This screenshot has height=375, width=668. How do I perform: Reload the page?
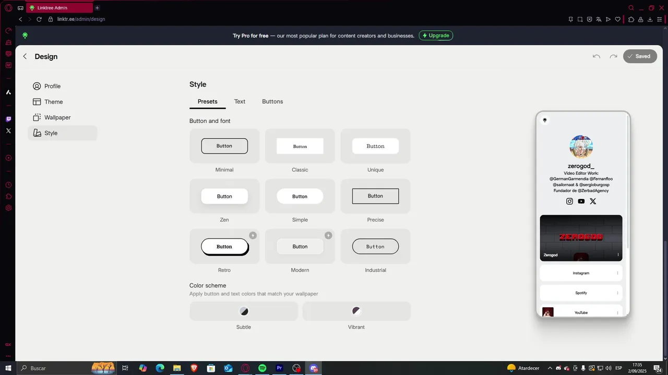[x=39, y=19]
